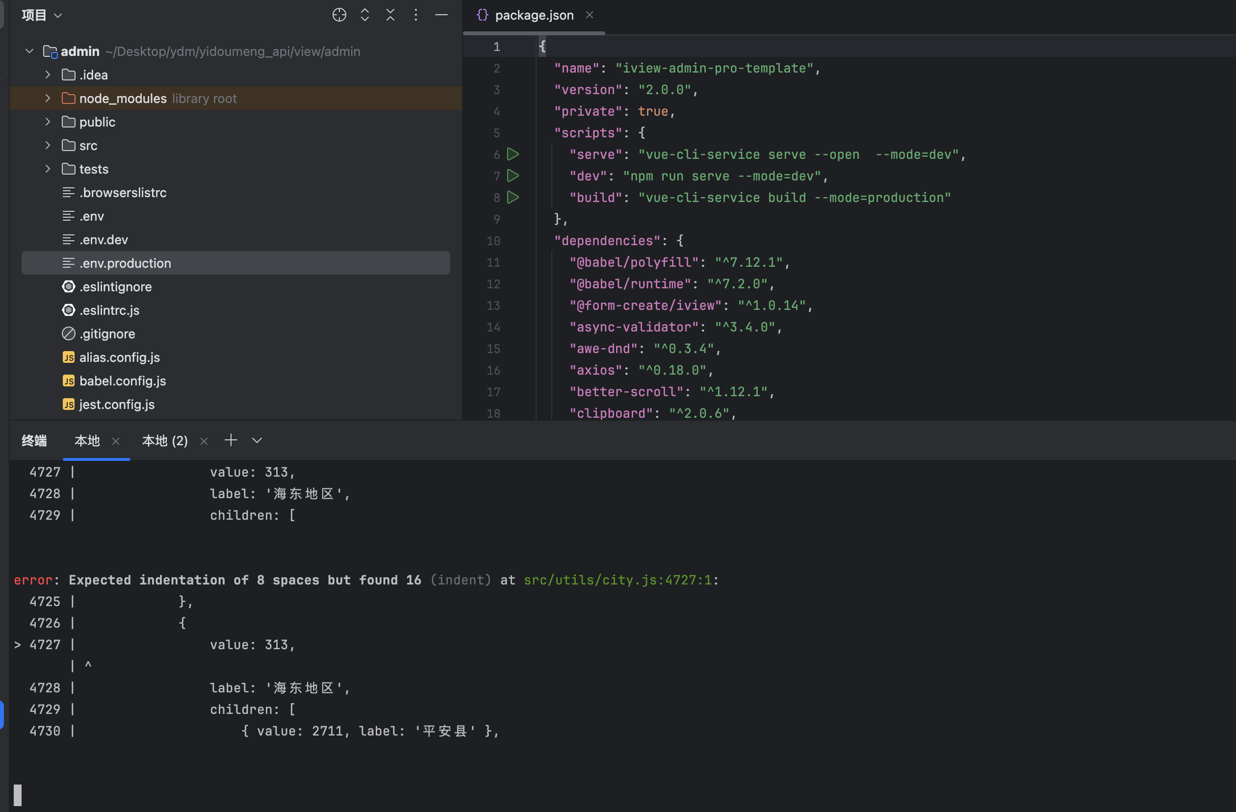
Task: Click the select opened file locate icon
Action: point(339,15)
